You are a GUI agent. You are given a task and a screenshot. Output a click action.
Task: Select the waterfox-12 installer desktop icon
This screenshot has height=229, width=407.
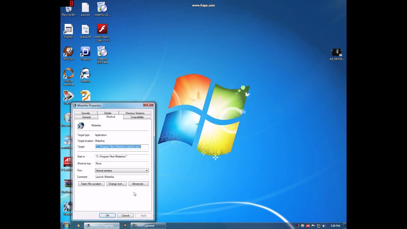click(102, 9)
